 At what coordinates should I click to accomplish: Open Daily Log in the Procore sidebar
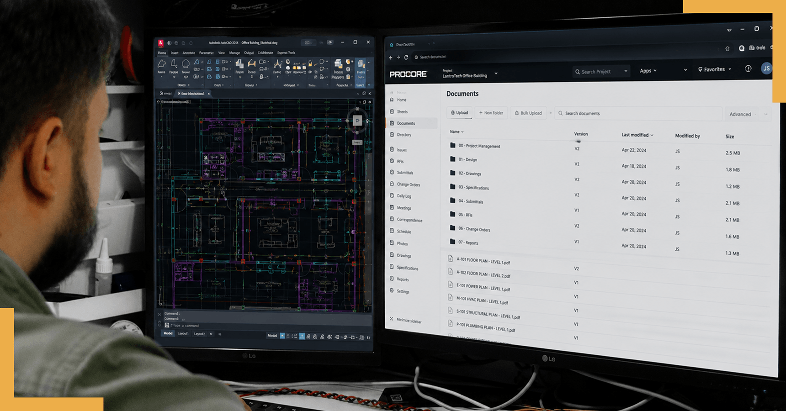point(401,196)
